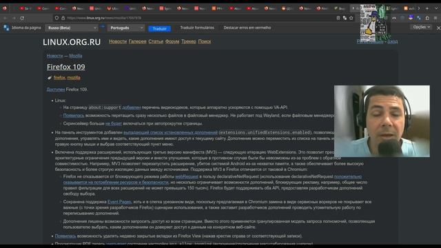The width and height of the screenshot is (441, 248).
Task: Click the tag icon beside firefox tag
Action: pyautogui.click(x=50, y=78)
